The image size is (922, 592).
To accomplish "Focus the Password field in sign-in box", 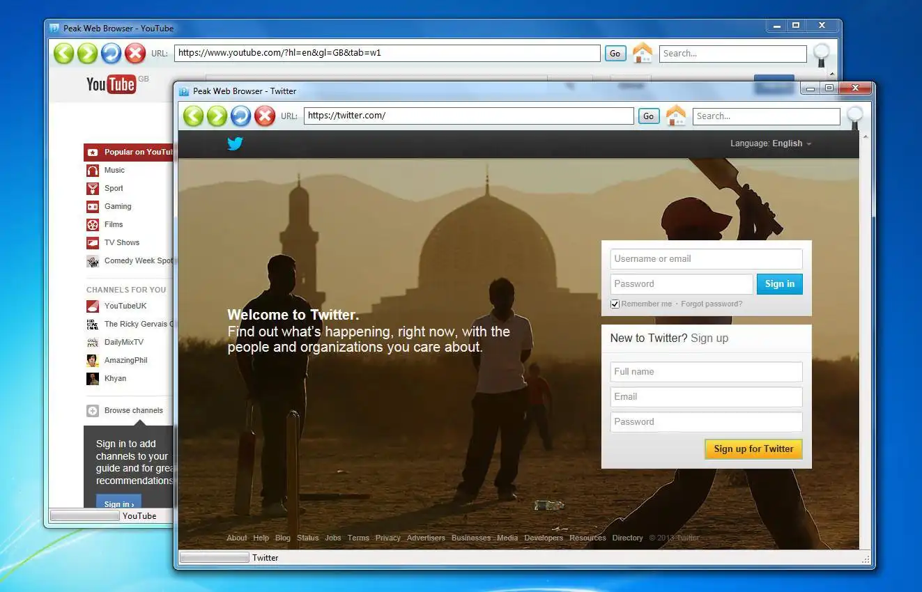I will [682, 284].
